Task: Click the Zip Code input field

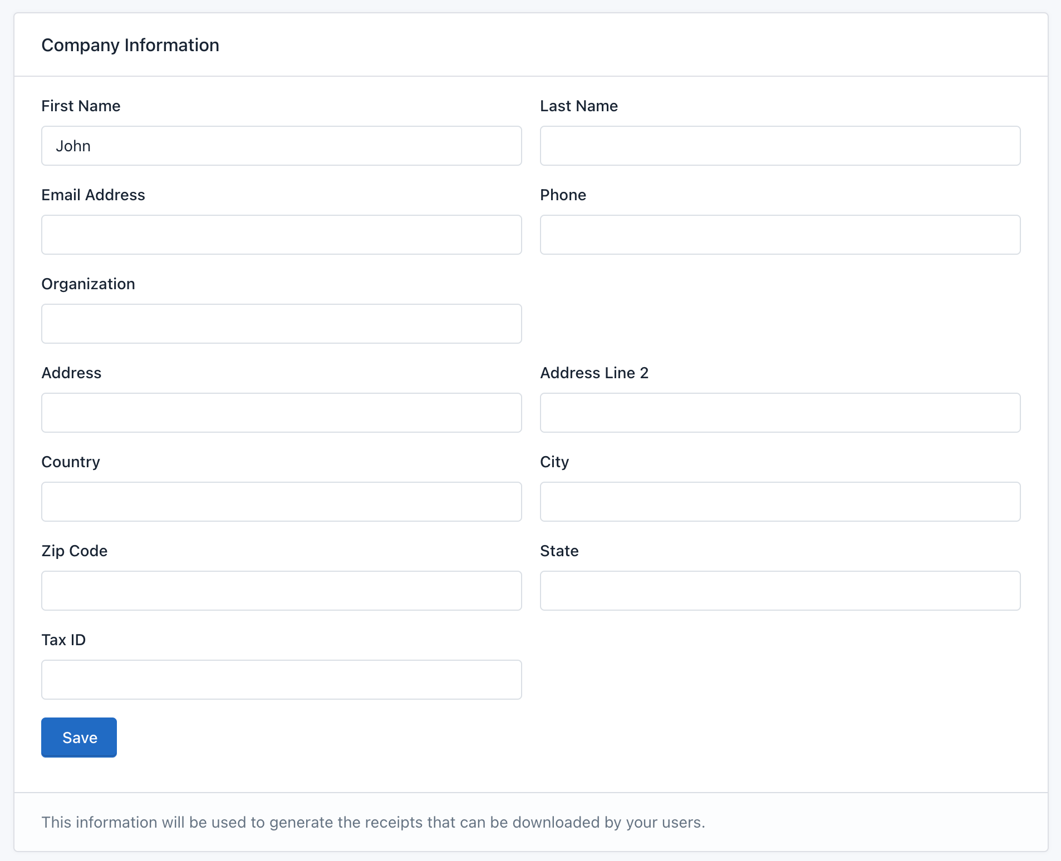Action: (x=281, y=590)
